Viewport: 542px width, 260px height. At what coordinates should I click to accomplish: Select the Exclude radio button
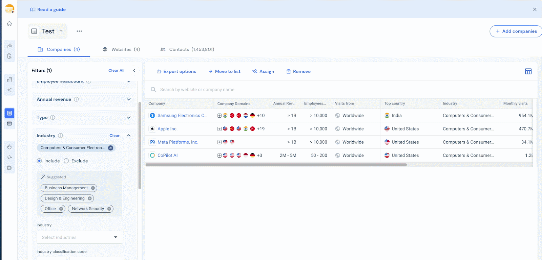66,161
